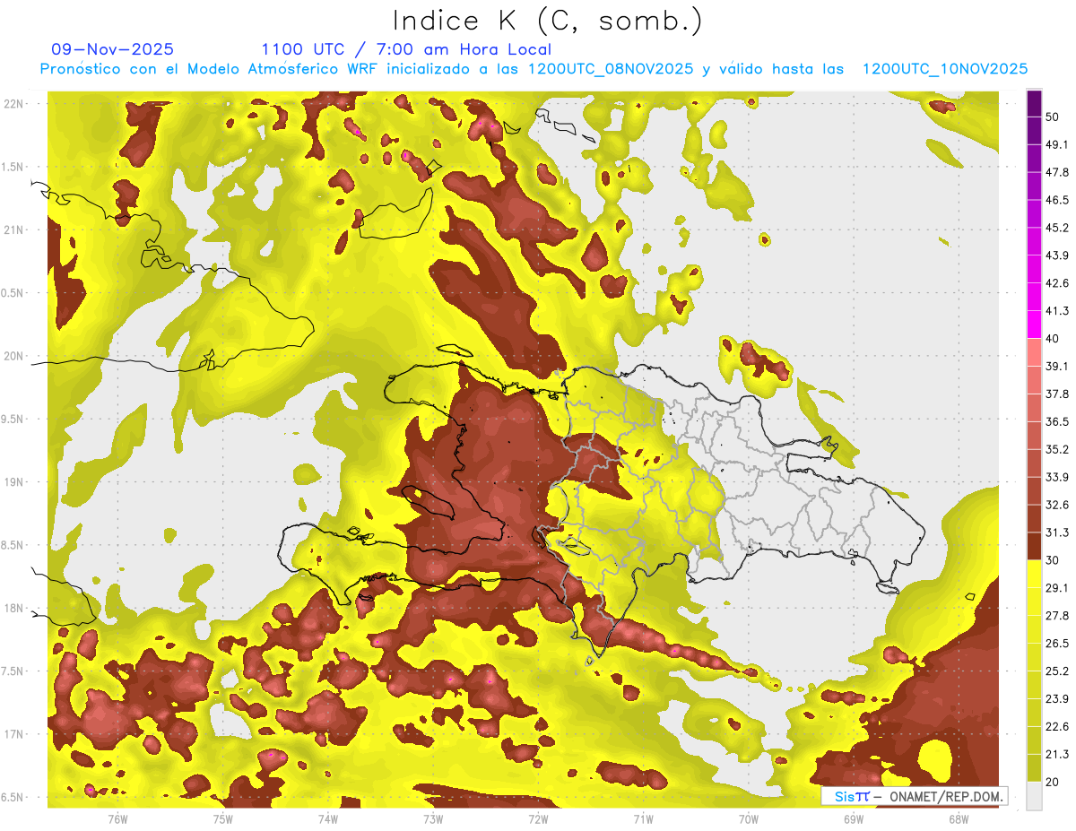Click the colorbar value '22.6'

[x=1057, y=727]
